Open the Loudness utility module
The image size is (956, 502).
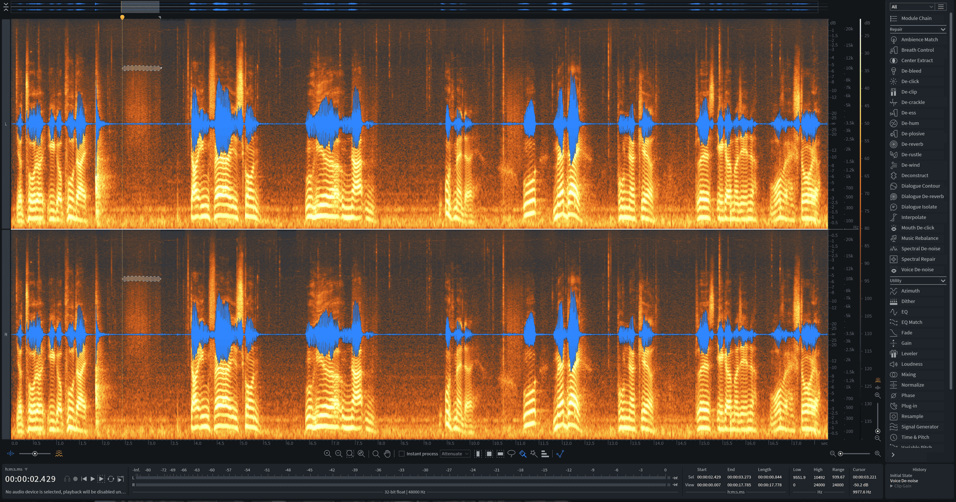click(917, 364)
